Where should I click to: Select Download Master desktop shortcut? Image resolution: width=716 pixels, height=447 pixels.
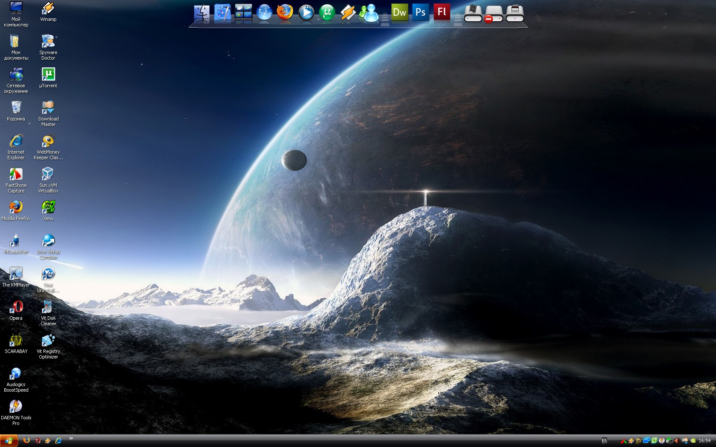click(48, 114)
